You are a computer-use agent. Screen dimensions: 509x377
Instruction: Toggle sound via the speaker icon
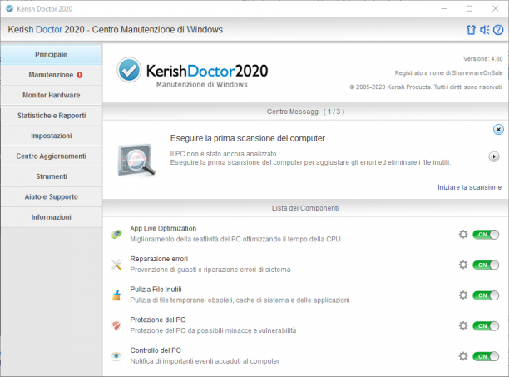[484, 30]
